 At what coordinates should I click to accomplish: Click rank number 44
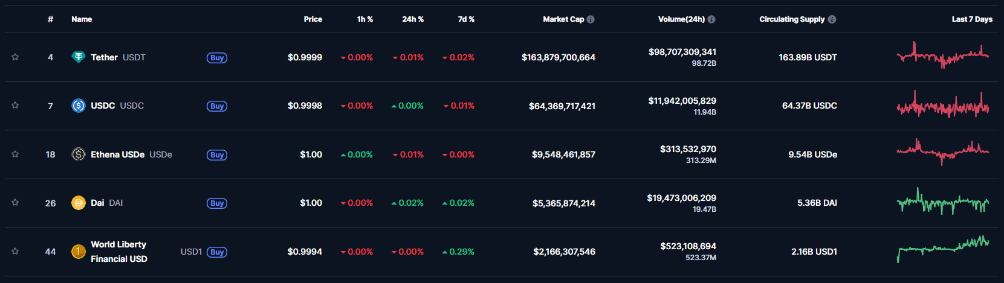pyautogui.click(x=51, y=252)
